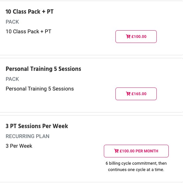Screen dimensions: 183x184
Task: Click the RECURRING PLAN label
Action: coord(28,136)
